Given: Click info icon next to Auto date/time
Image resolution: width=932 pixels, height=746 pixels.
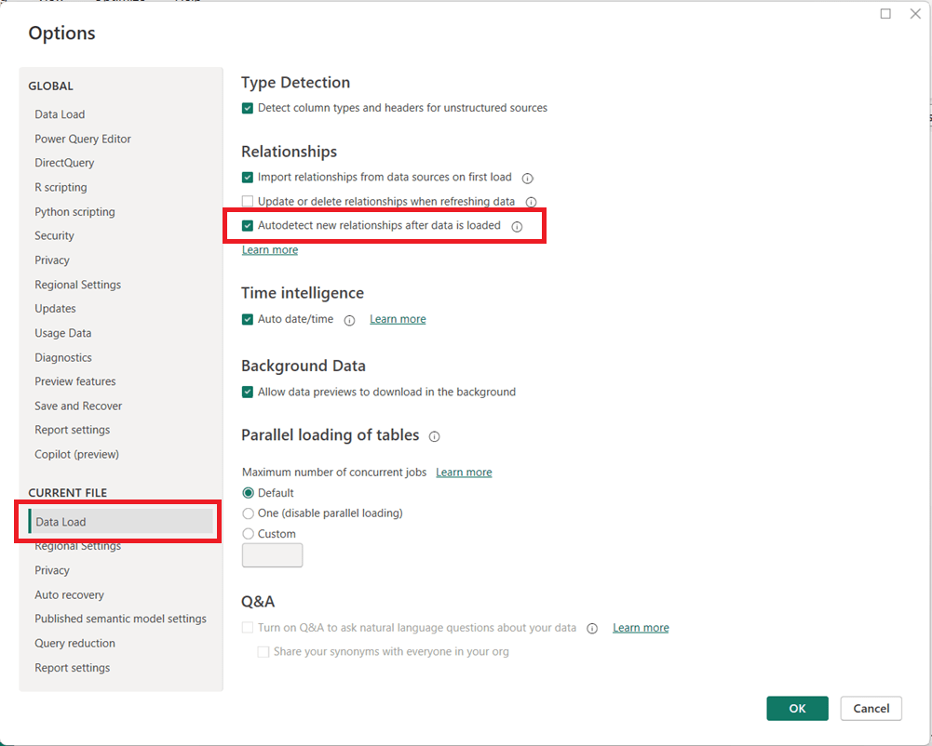Looking at the screenshot, I should (349, 320).
